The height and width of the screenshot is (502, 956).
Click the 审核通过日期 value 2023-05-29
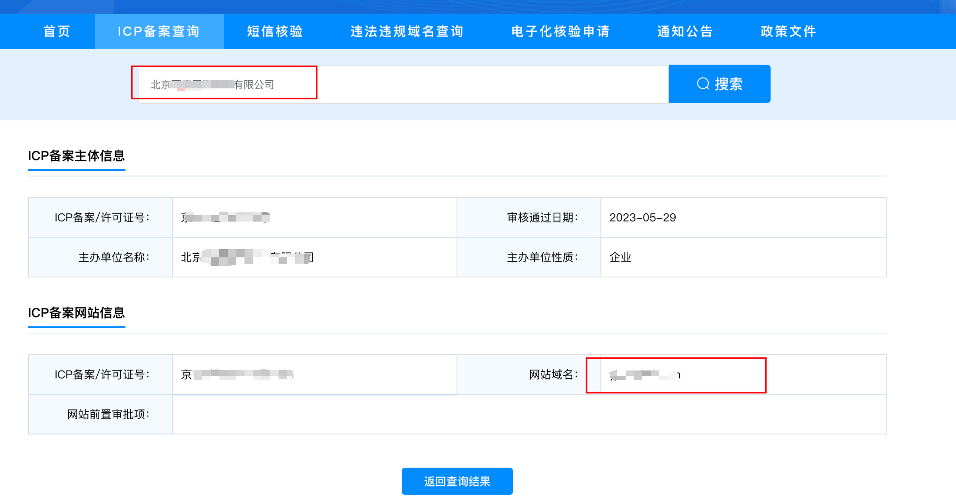pos(642,218)
